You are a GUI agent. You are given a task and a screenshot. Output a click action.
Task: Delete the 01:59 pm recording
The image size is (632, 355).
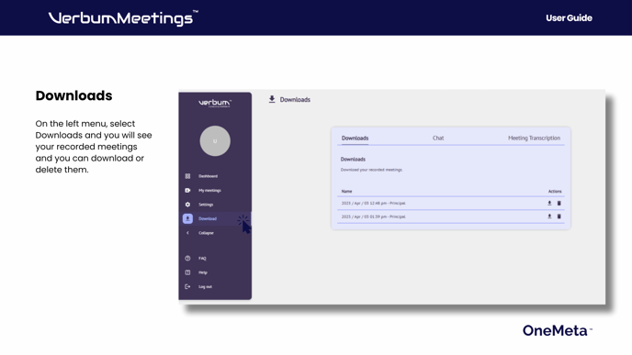coord(559,216)
